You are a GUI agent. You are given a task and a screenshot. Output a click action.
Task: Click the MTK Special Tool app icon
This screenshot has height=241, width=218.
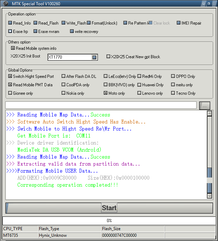click(x=6, y=4)
